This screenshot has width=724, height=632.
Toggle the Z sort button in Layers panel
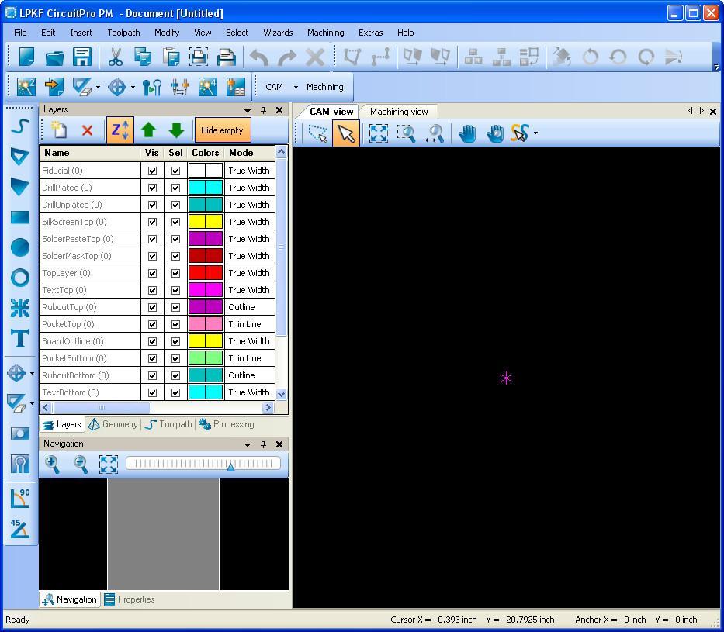tap(120, 130)
